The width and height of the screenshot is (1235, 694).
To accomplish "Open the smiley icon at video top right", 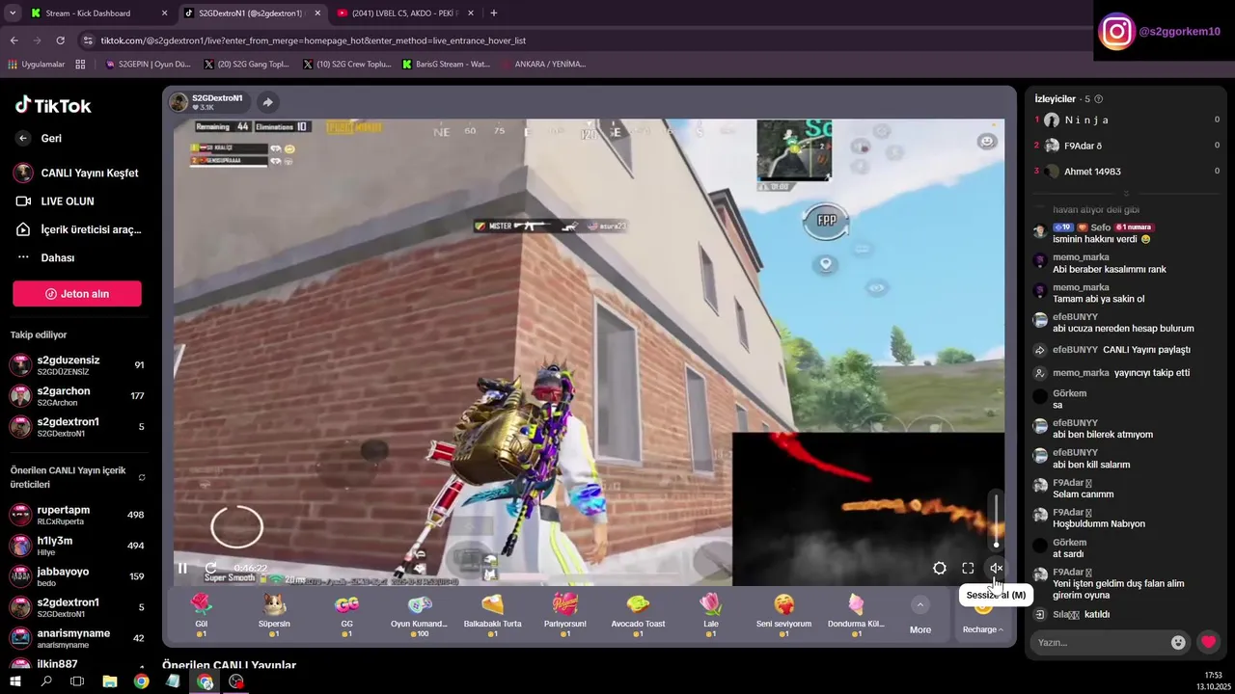I will coord(986,142).
